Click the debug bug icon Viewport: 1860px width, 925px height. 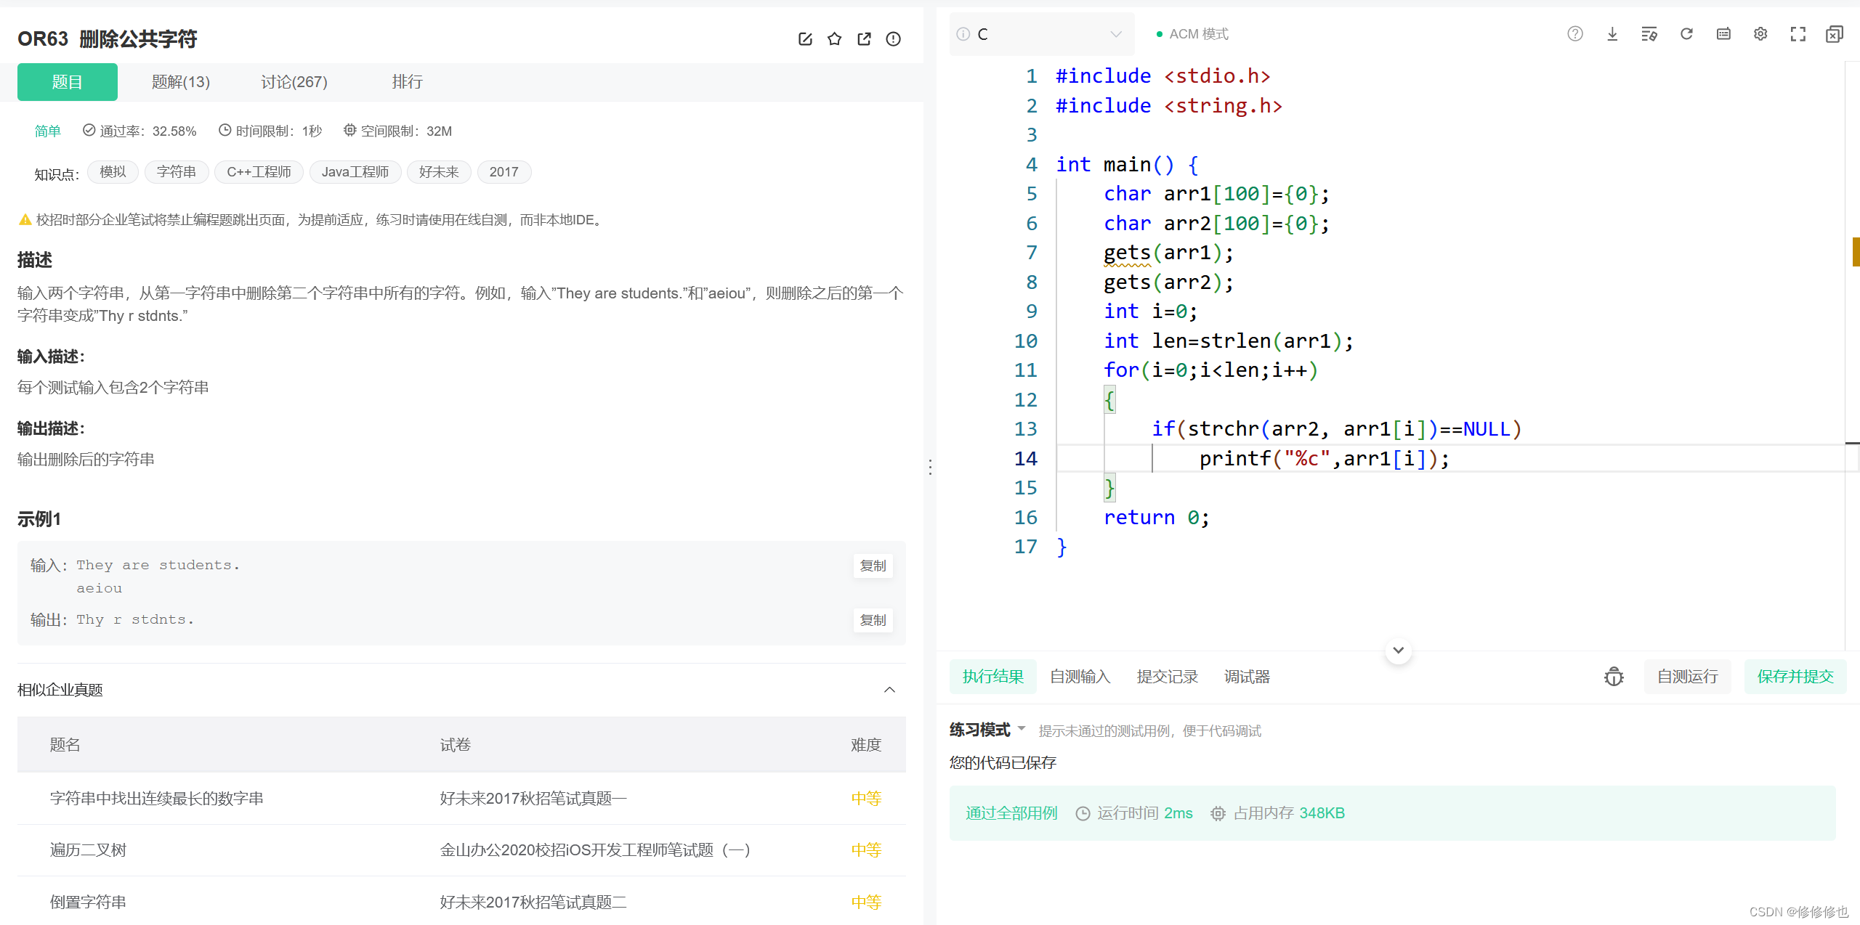(x=1614, y=677)
